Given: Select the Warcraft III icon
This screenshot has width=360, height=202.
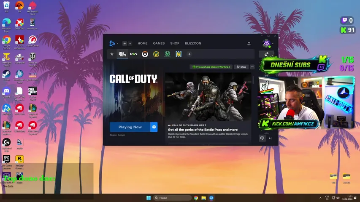Looking at the screenshot, I should coord(179,54).
